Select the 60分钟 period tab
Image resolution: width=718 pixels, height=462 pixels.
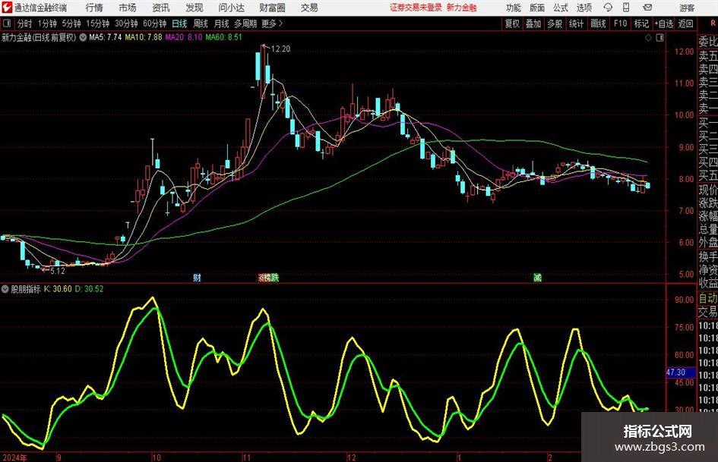(x=154, y=24)
